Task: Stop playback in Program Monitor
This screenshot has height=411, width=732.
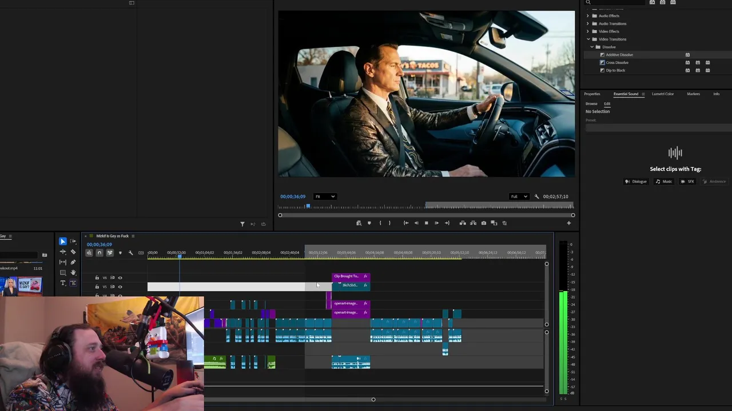Action: click(426, 223)
